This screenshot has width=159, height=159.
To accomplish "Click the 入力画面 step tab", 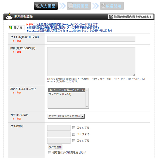I will pos(46,6).
